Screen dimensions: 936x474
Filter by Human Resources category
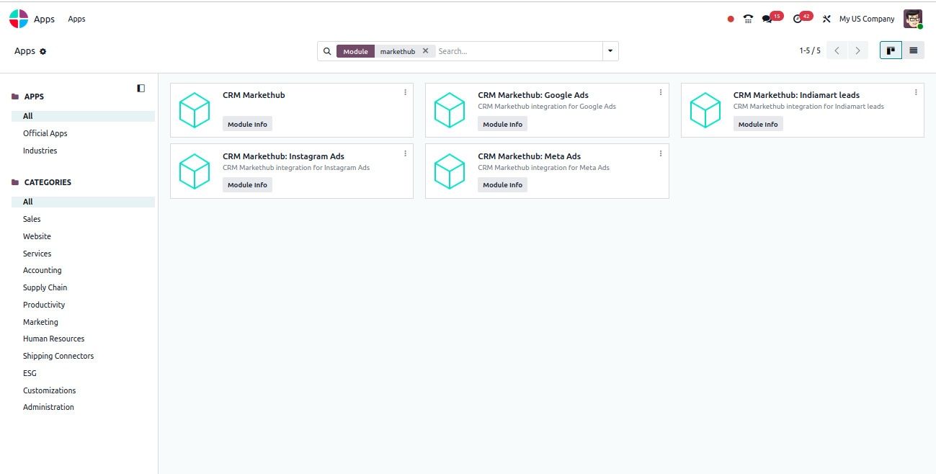pyautogui.click(x=53, y=339)
